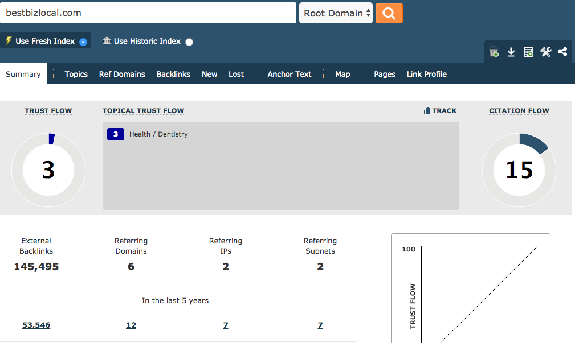Image resolution: width=575 pixels, height=343 pixels.
Task: Click the Referring IPs value 2
Action: [226, 266]
